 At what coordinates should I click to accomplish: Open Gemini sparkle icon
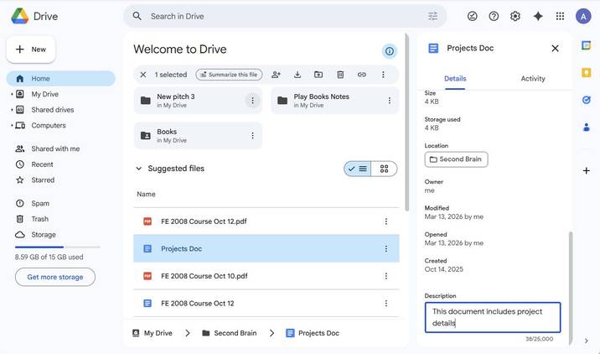click(538, 16)
